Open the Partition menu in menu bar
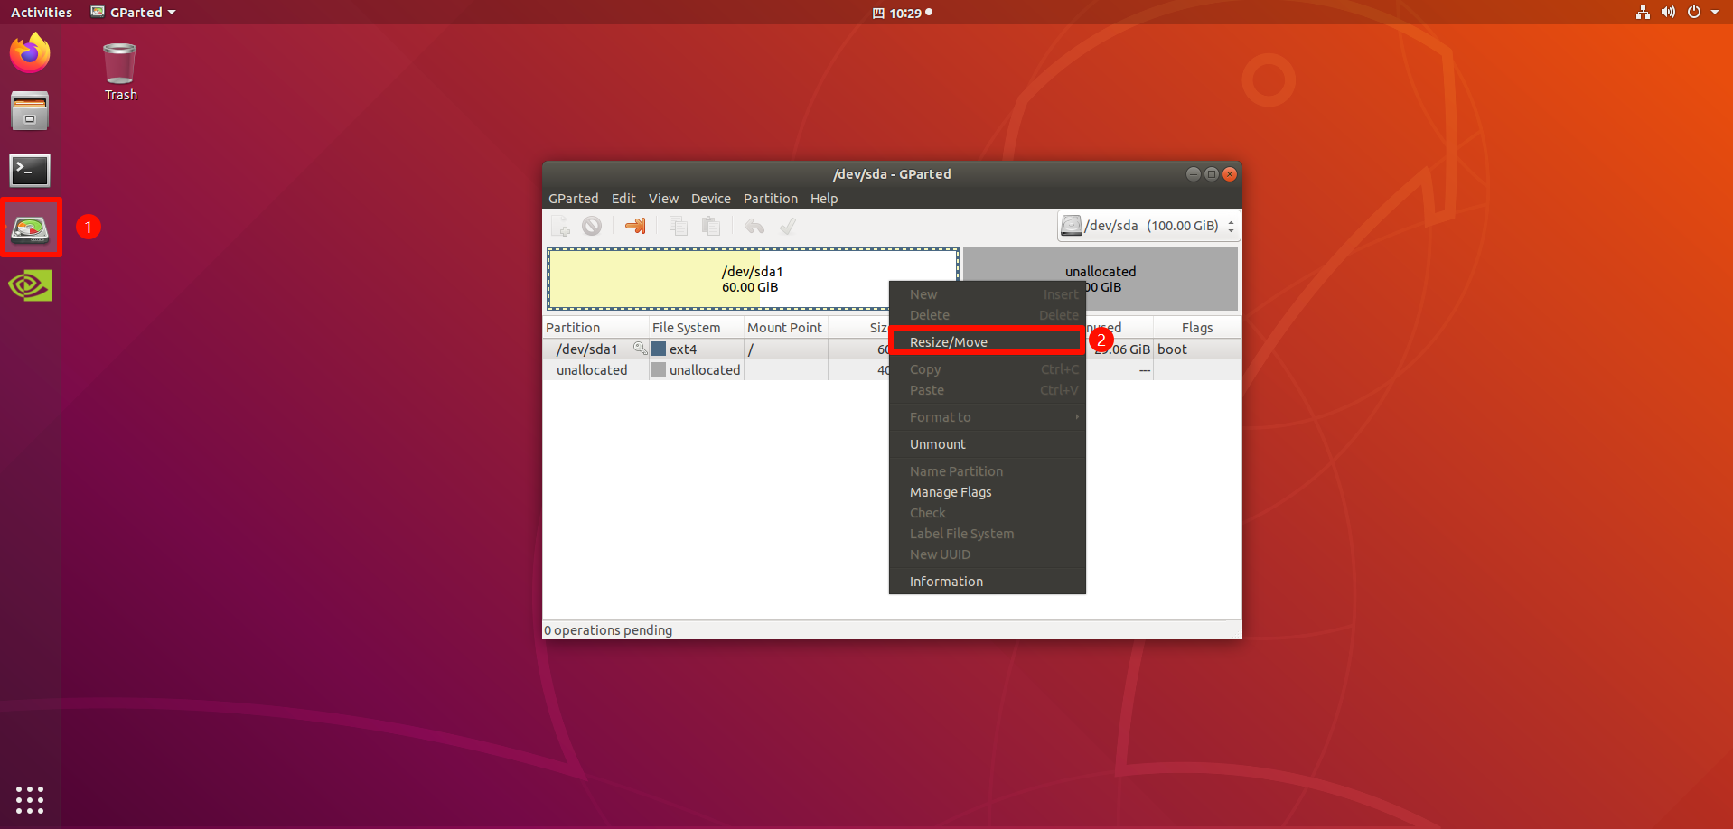The height and width of the screenshot is (829, 1733). point(770,199)
